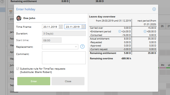Click background Remaining entitlement 38.00 D value
Viewport: 170px width, 95px height.
[x=99, y=1]
